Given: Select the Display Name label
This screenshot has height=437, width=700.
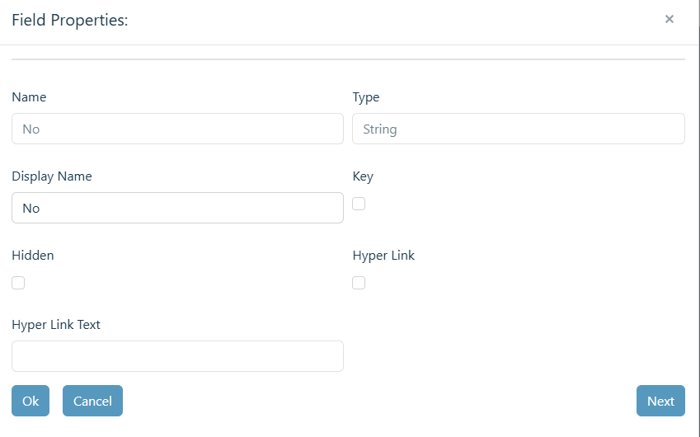Looking at the screenshot, I should 52,176.
